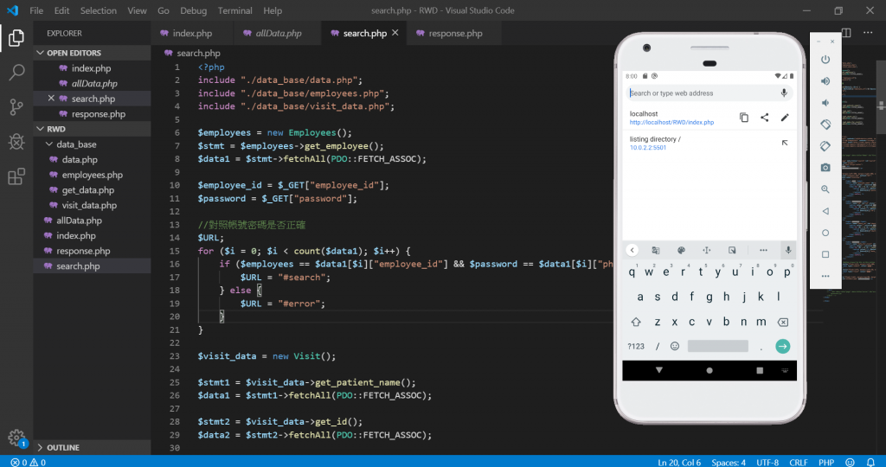
Task: Close the search.php editor tab
Action: point(395,33)
